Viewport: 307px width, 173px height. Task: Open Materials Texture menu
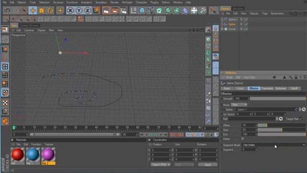(x=49, y=144)
